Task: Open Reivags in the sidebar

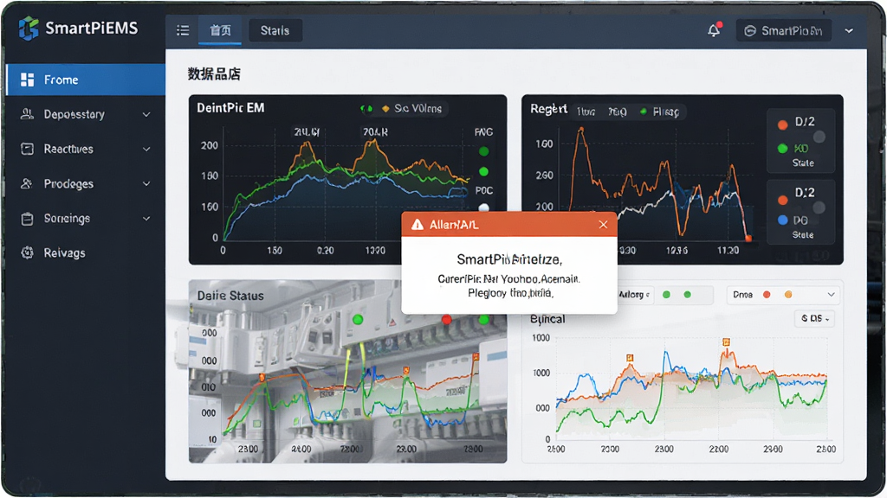Action: pyautogui.click(x=86, y=252)
